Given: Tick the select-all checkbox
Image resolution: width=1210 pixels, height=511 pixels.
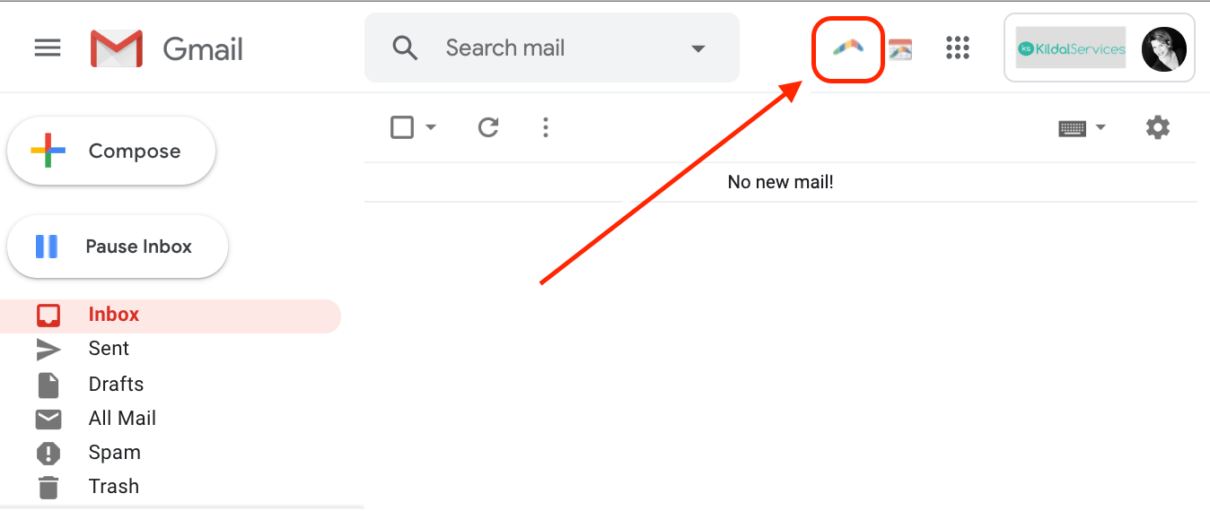Looking at the screenshot, I should 402,127.
